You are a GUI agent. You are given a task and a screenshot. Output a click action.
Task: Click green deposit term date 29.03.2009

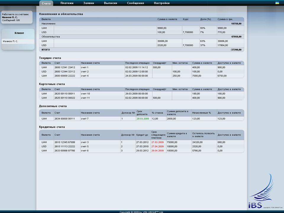coord(143,119)
